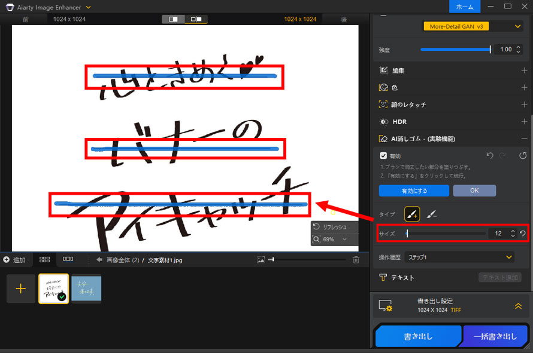Reset the eraser strokes
This screenshot has height=353, width=533.
point(522,156)
